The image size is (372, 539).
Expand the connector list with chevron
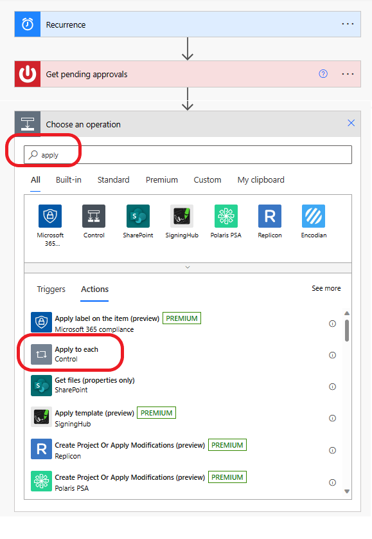[x=188, y=267]
